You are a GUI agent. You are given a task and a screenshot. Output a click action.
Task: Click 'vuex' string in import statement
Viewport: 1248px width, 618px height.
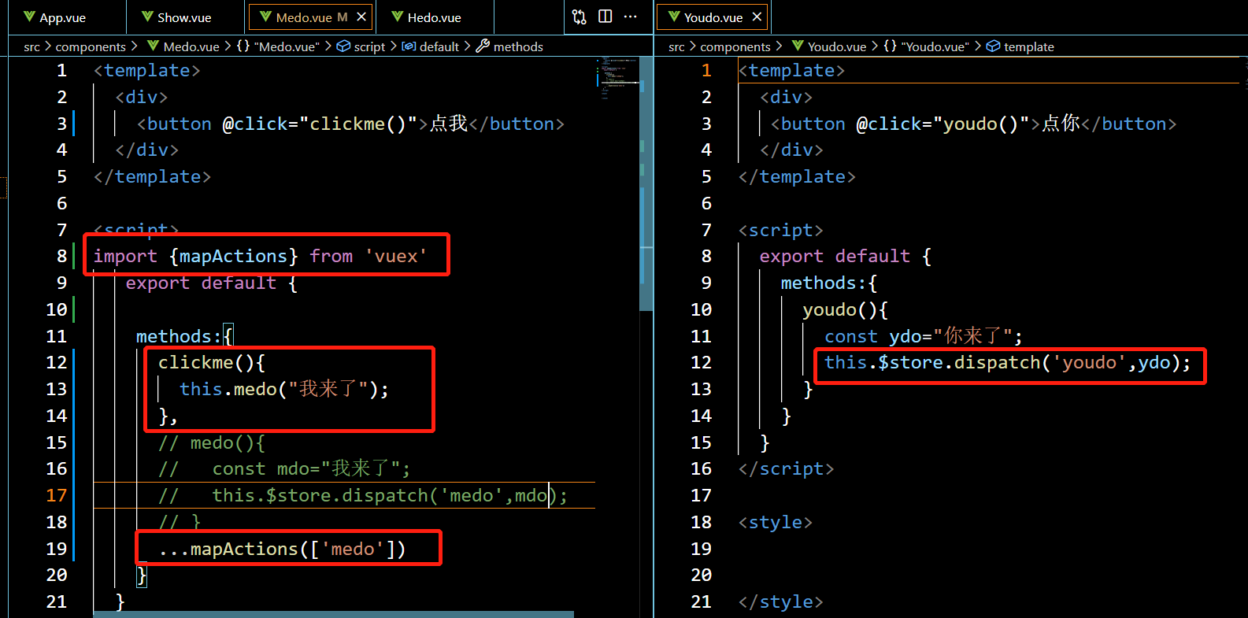[396, 256]
